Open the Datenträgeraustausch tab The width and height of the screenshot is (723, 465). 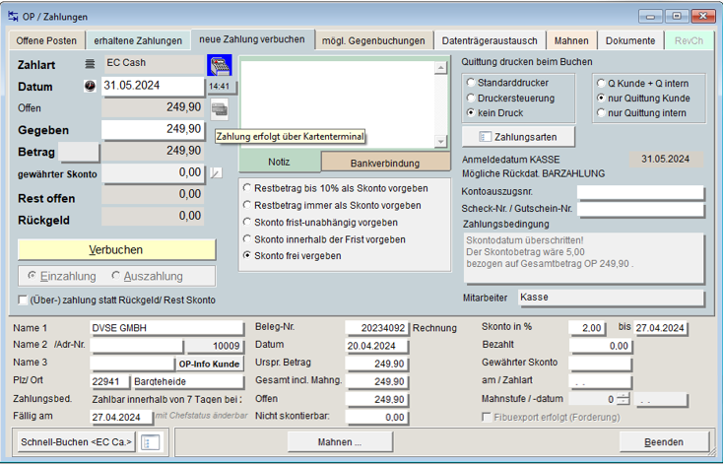click(490, 40)
